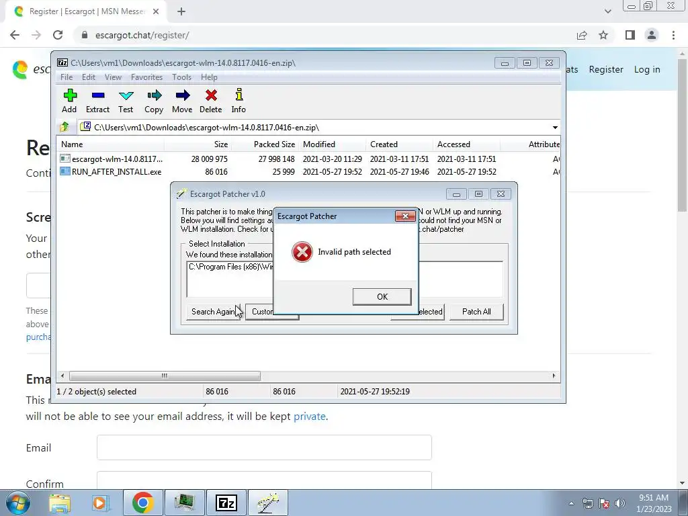Open the 7-Zip File menu
This screenshot has height=516, width=688.
(67, 77)
